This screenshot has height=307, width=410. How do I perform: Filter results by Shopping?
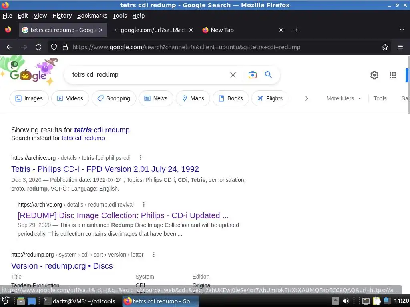[114, 98]
